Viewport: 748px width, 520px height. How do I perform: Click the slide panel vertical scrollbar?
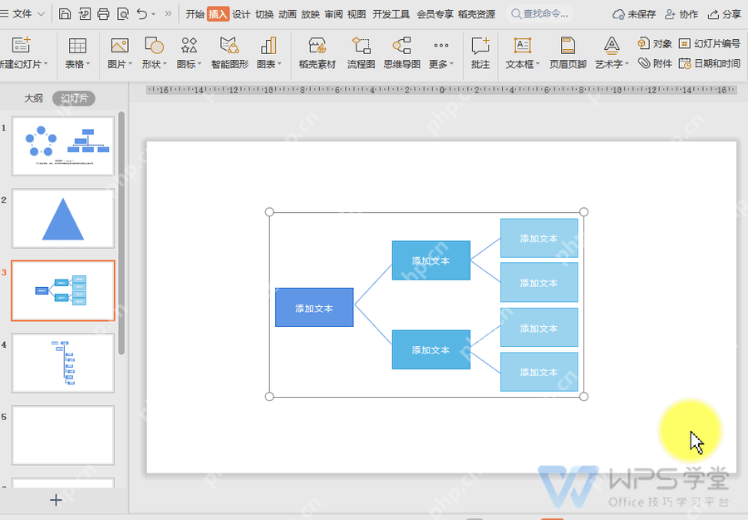(x=121, y=233)
